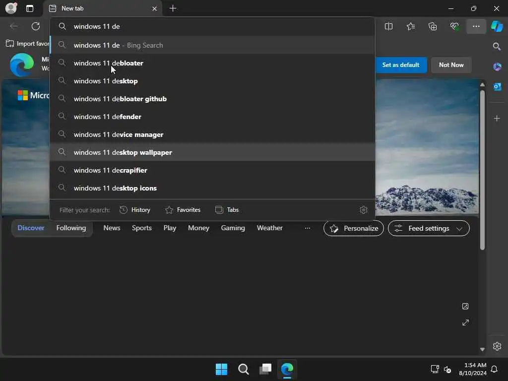Switch to the Following feed tab
The width and height of the screenshot is (508, 381).
71,228
